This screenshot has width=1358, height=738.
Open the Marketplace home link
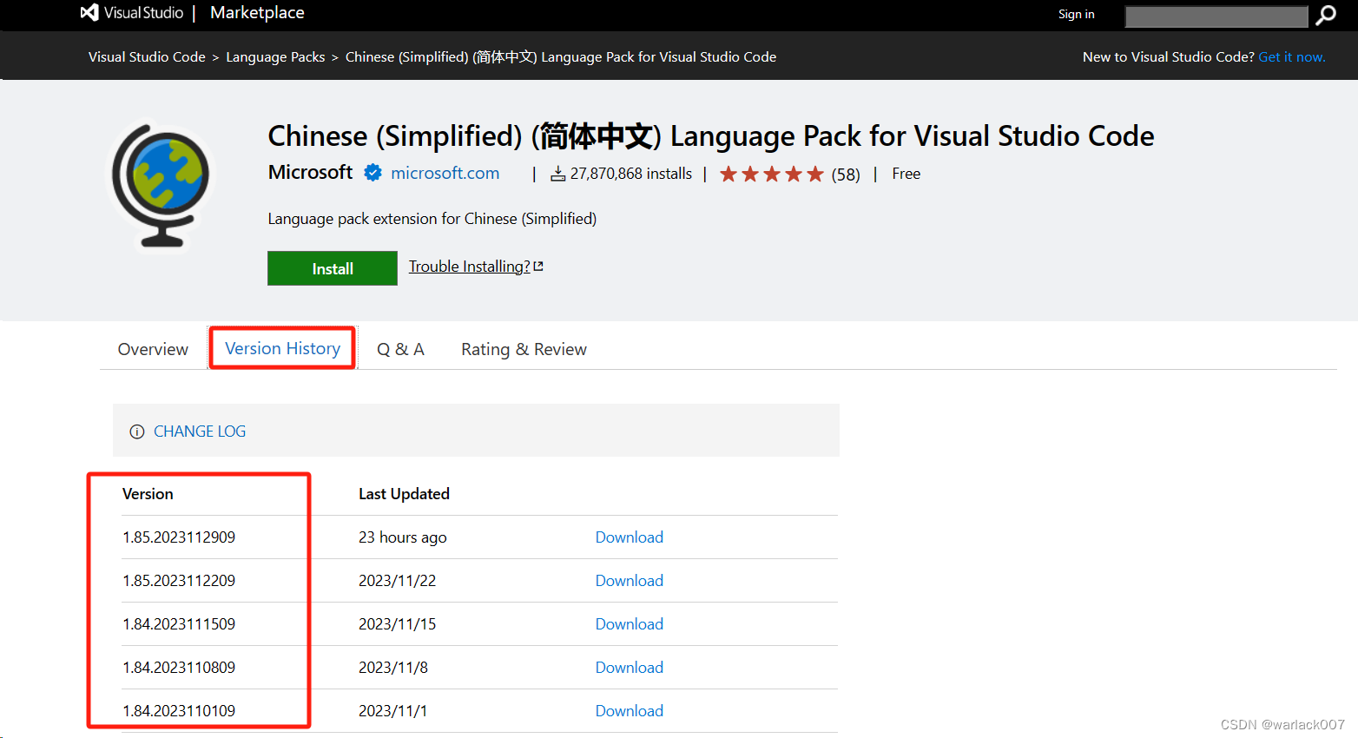click(x=257, y=13)
